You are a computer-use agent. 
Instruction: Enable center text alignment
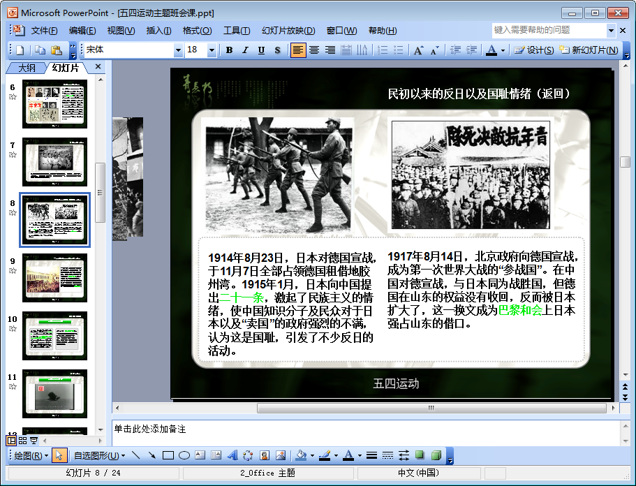[x=314, y=50]
